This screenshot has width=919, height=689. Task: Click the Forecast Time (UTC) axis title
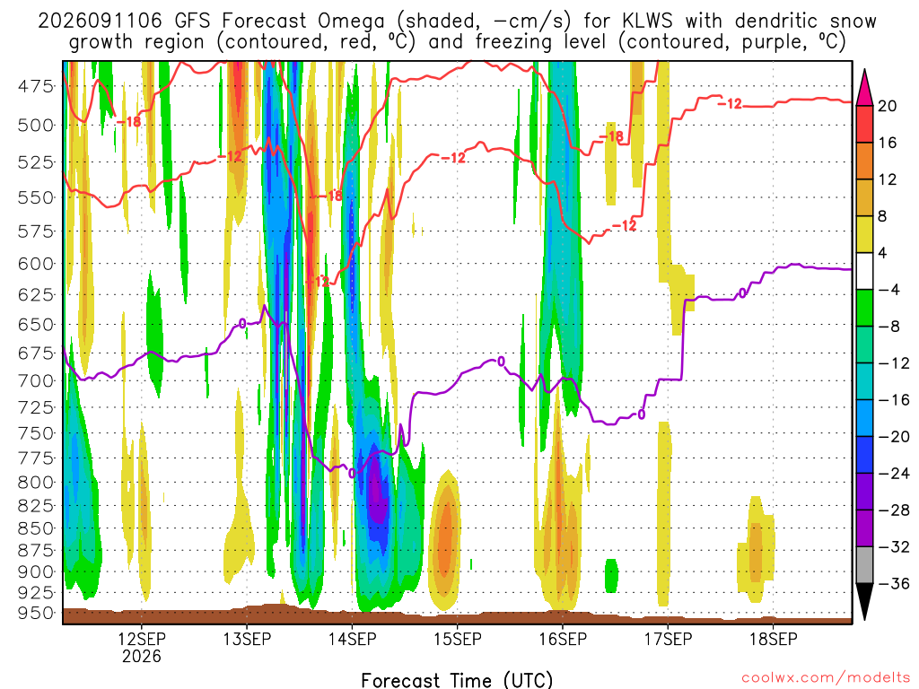457,680
